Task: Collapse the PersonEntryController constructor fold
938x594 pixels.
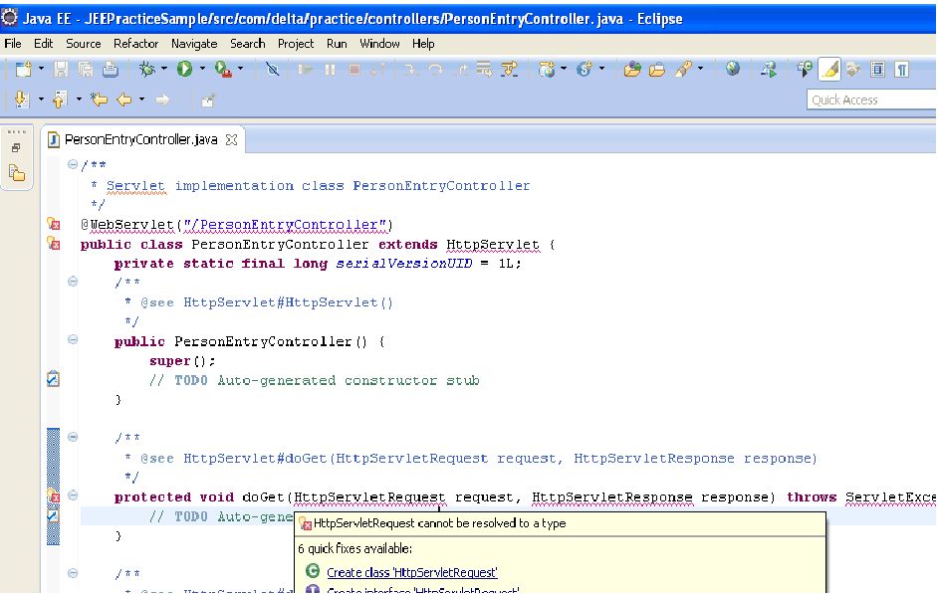Action: pos(73,339)
